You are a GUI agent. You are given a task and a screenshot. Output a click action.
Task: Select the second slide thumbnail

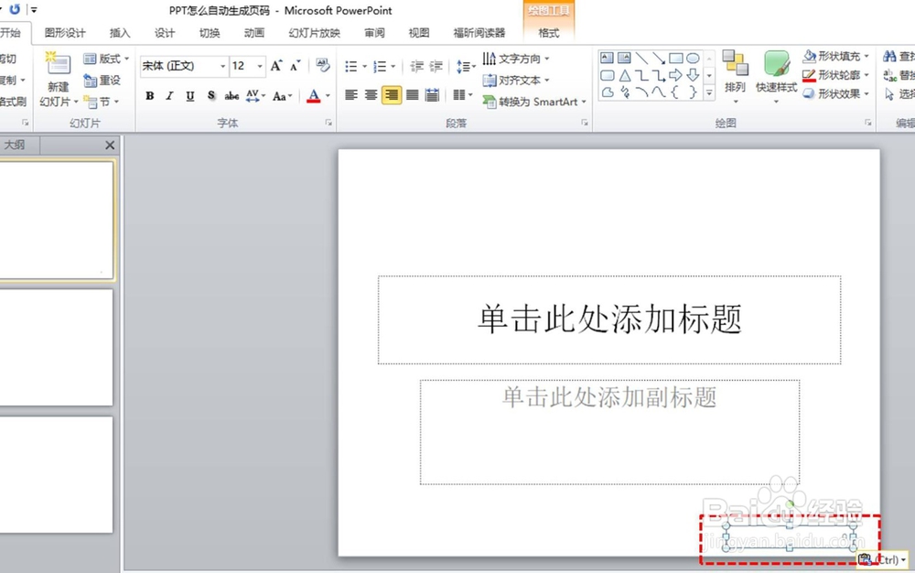click(x=58, y=348)
